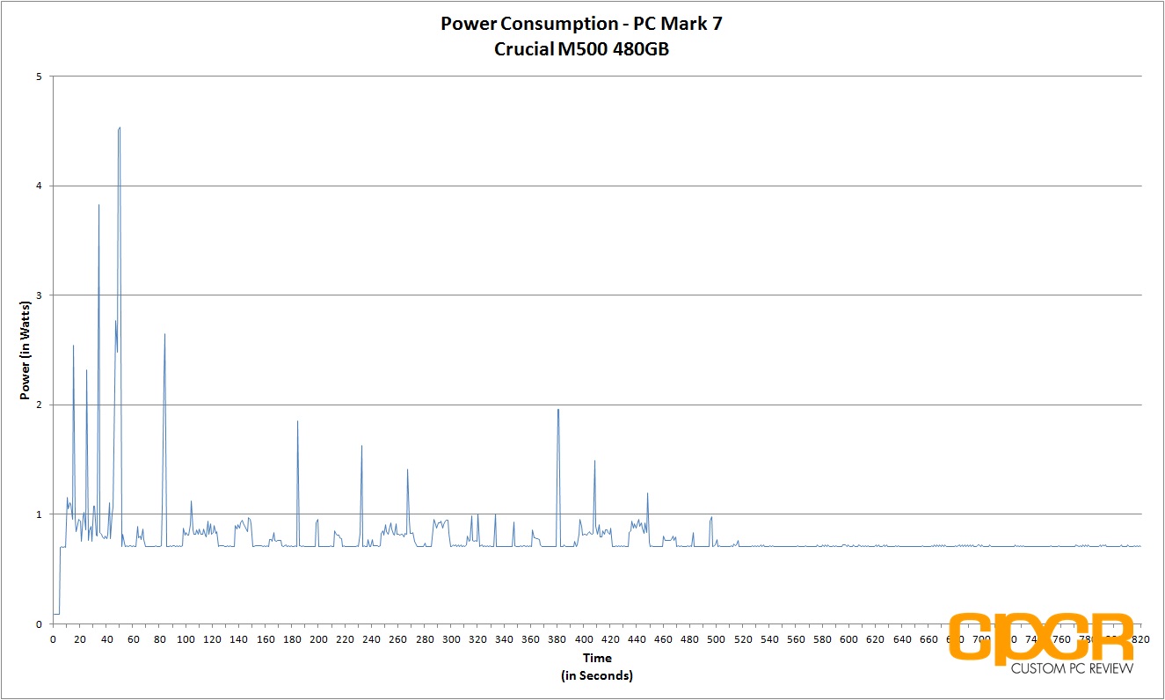Viewport: 1165px width, 700px height.
Task: Click the x-axis tick label '500'
Action: click(717, 639)
